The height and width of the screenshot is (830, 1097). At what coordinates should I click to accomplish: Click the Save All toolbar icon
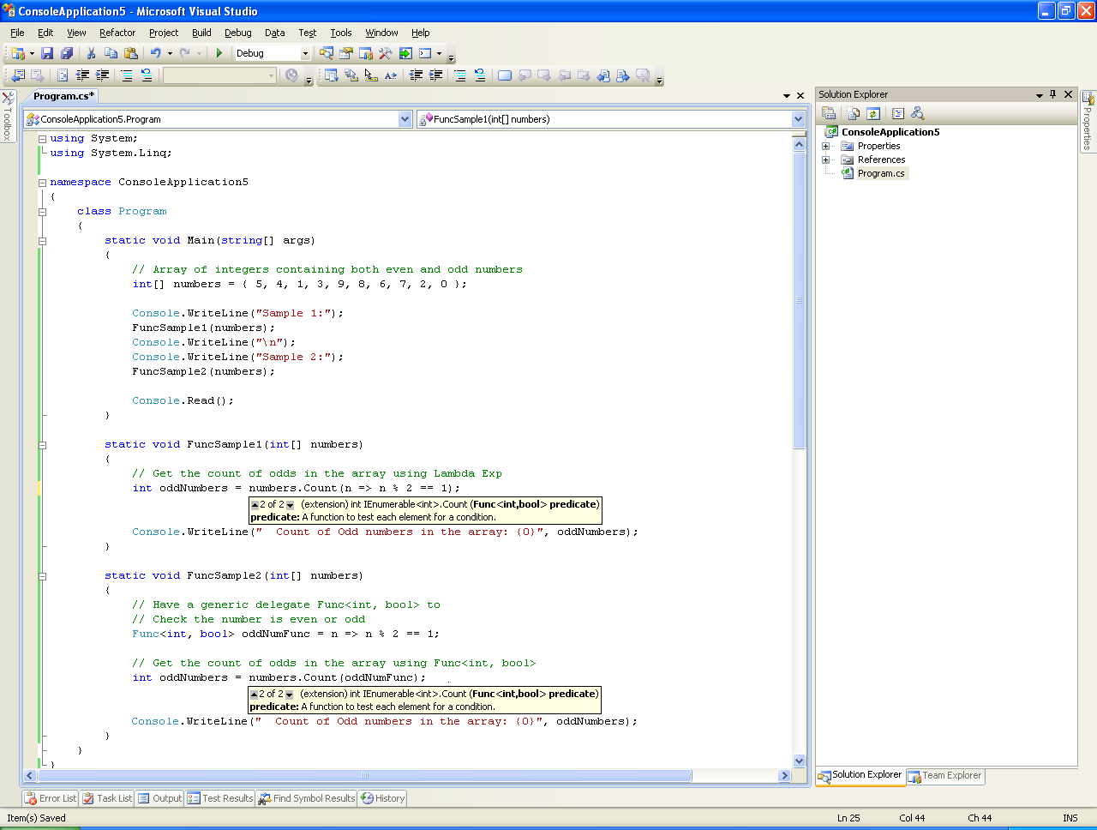[x=67, y=53]
